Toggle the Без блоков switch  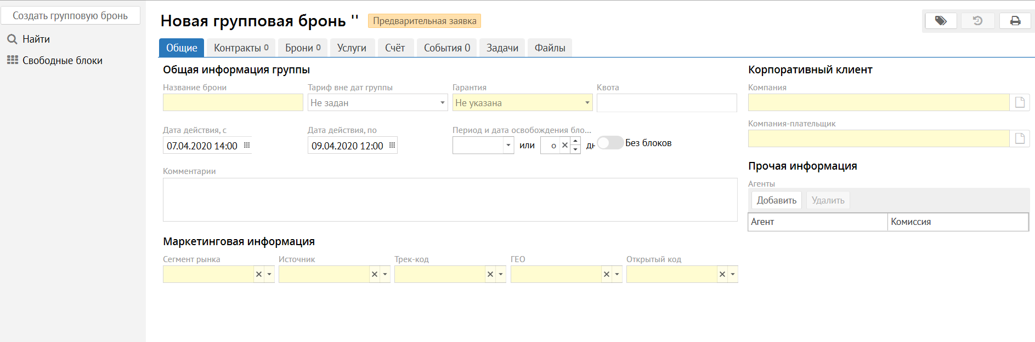tap(609, 143)
